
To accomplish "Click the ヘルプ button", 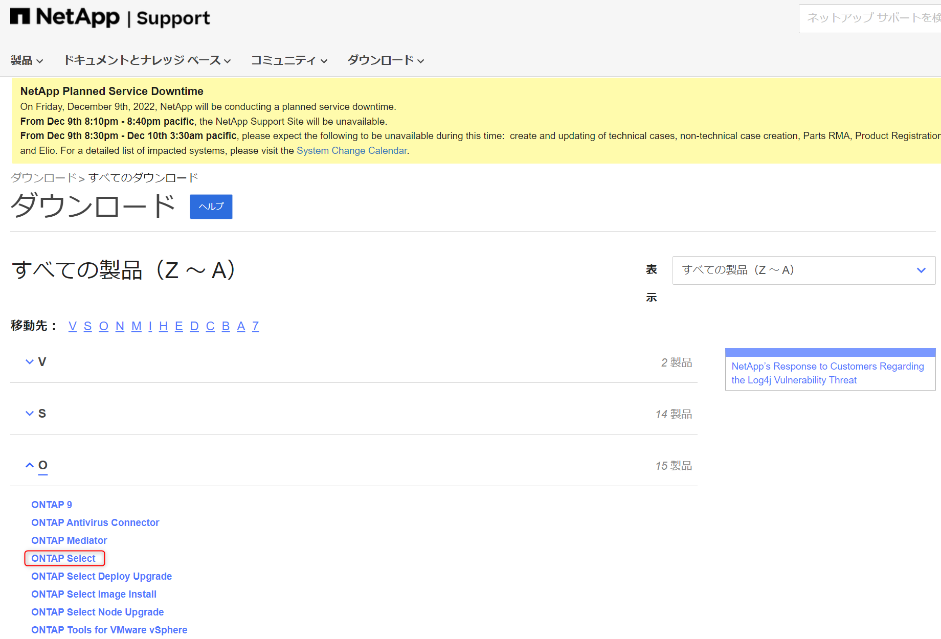I will (211, 207).
